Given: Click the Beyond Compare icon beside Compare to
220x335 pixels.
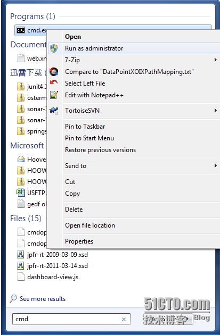Looking at the screenshot, I should [54, 72].
